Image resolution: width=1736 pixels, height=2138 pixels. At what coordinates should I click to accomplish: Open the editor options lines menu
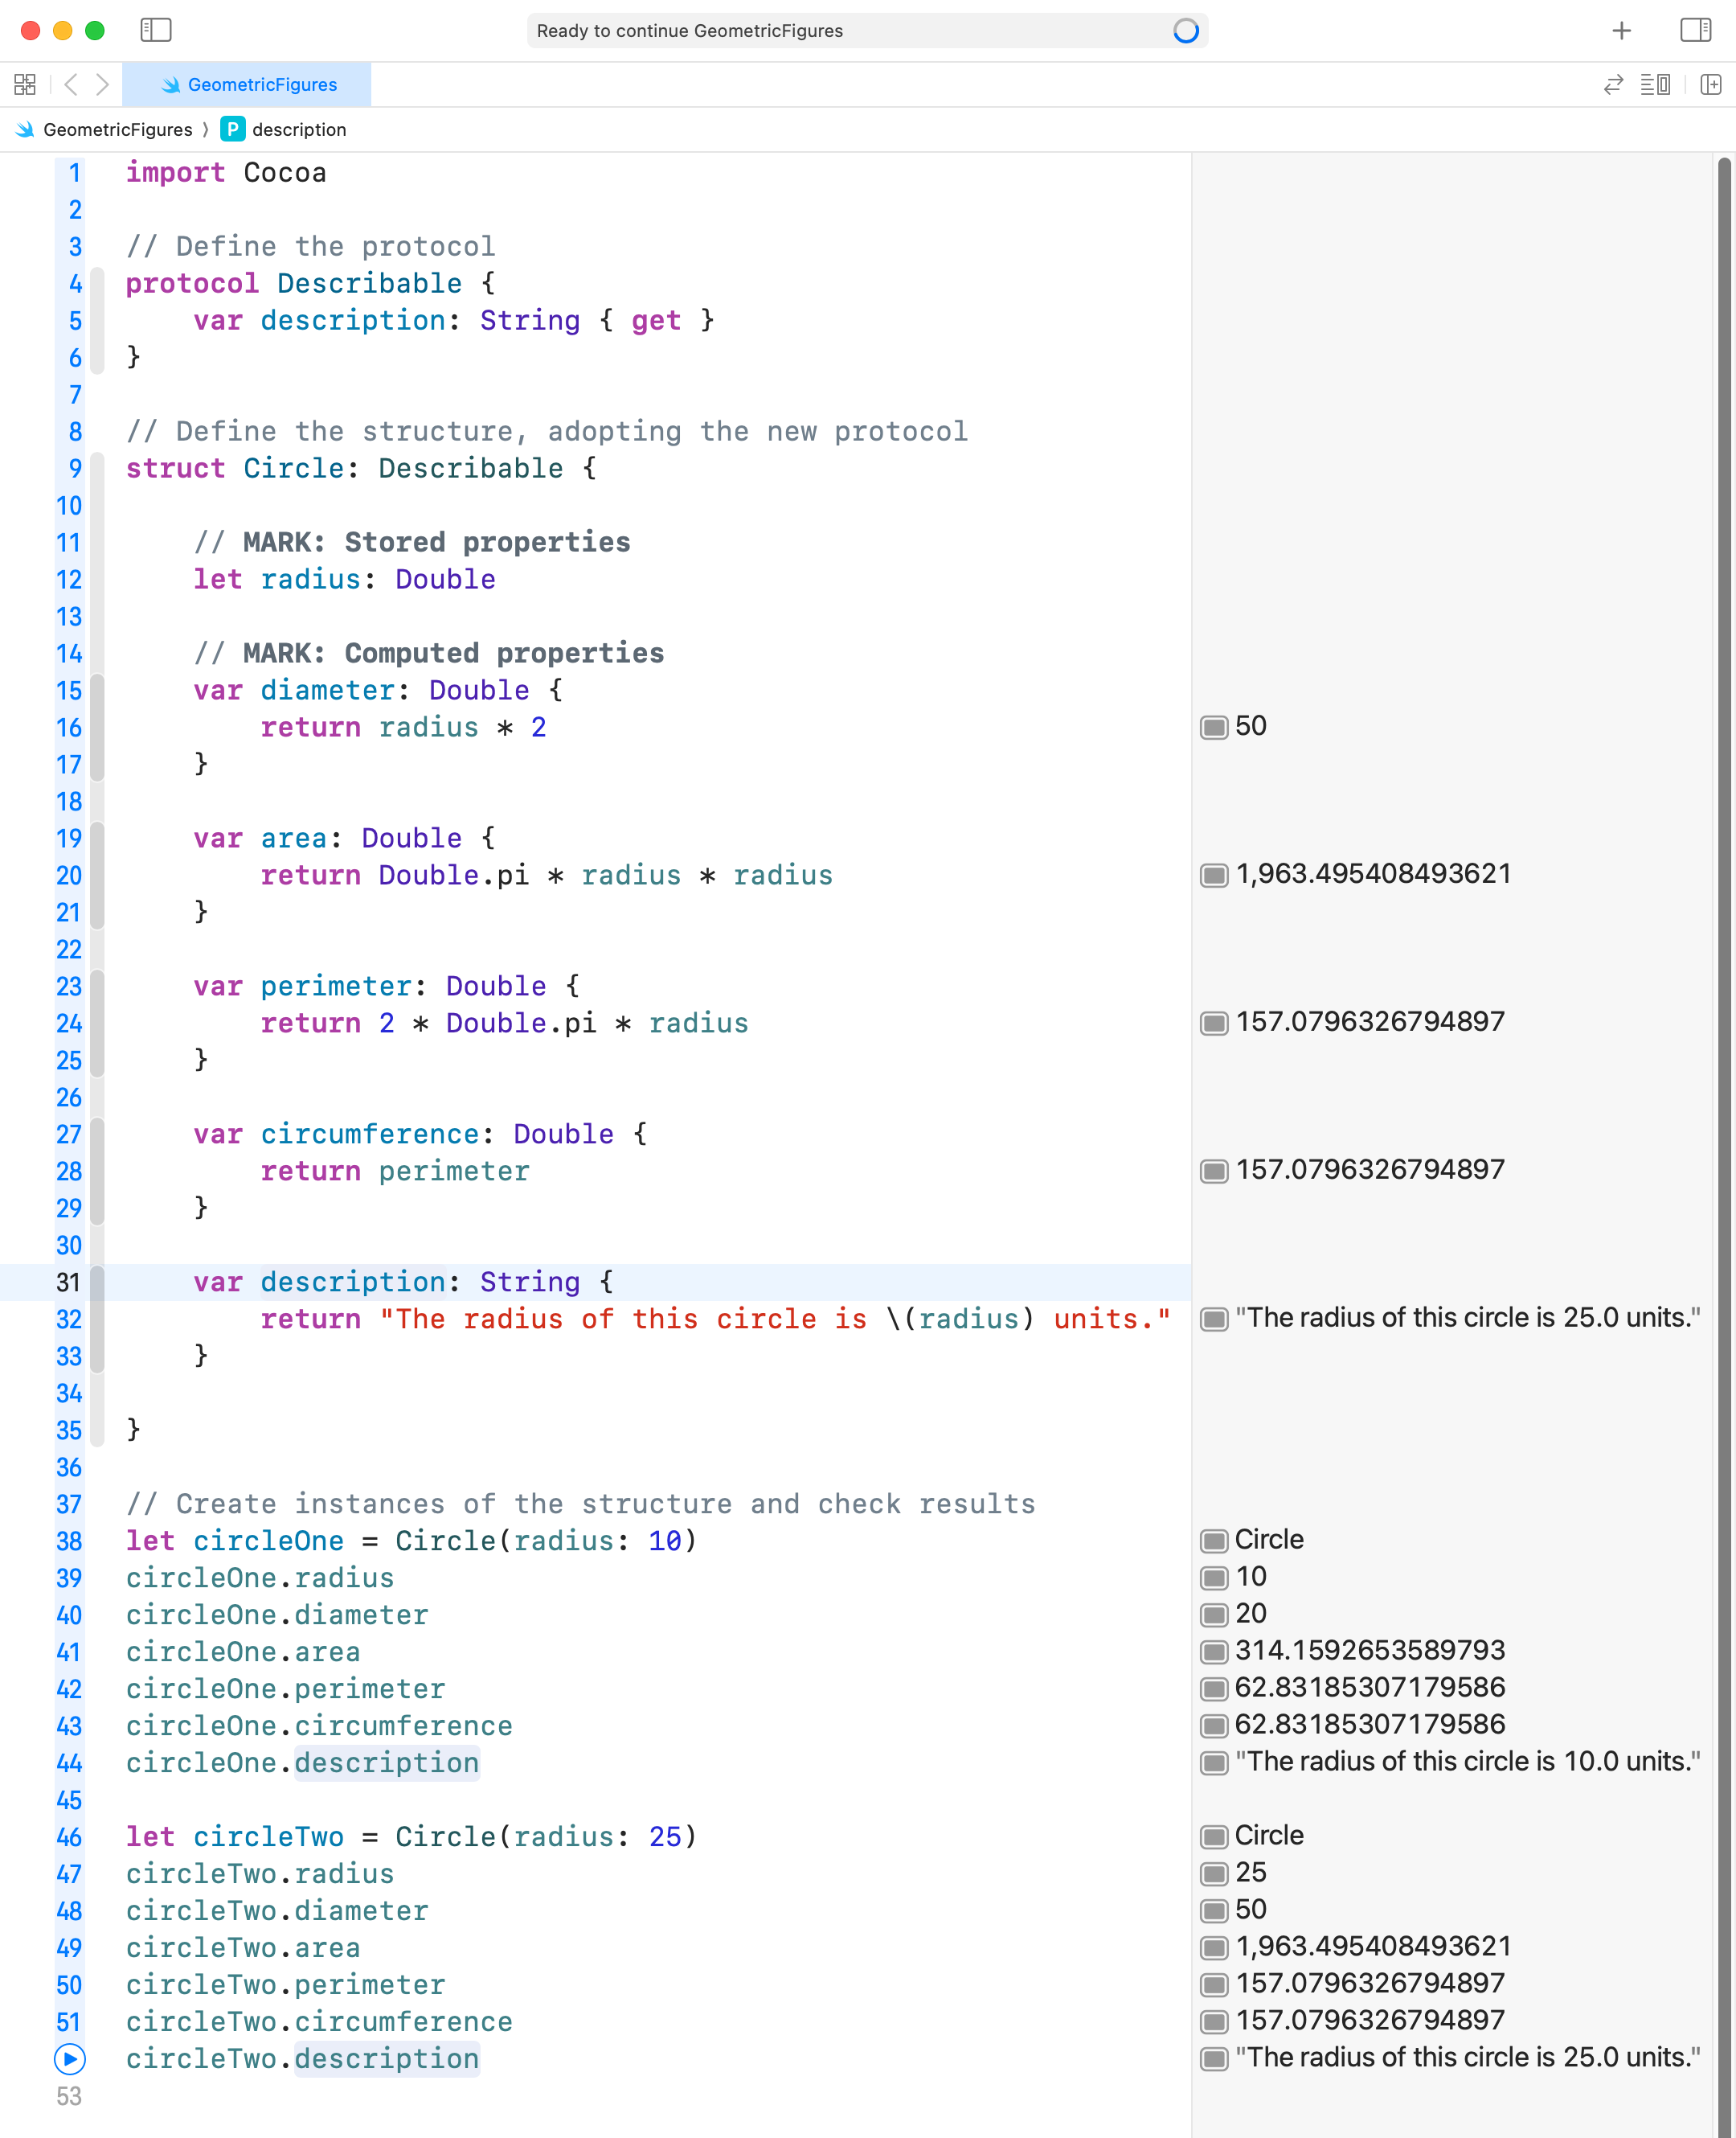(x=1655, y=85)
